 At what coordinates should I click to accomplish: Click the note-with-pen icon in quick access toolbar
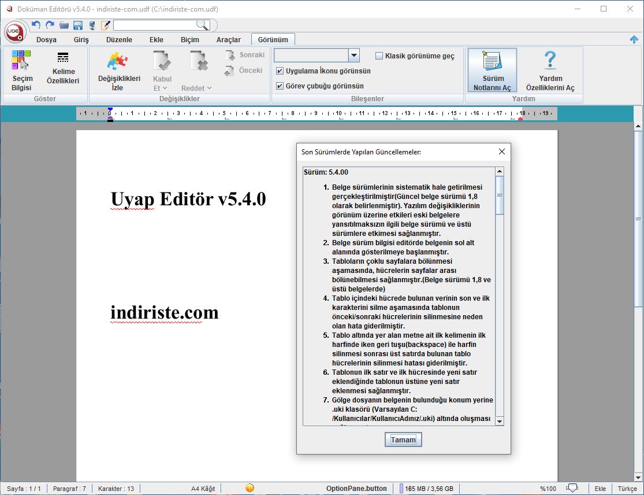point(106,25)
